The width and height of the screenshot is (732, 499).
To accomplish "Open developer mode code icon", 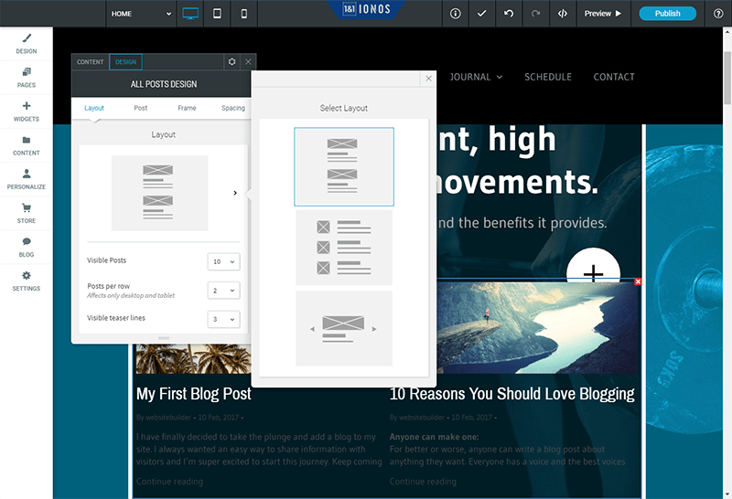I will pos(563,14).
